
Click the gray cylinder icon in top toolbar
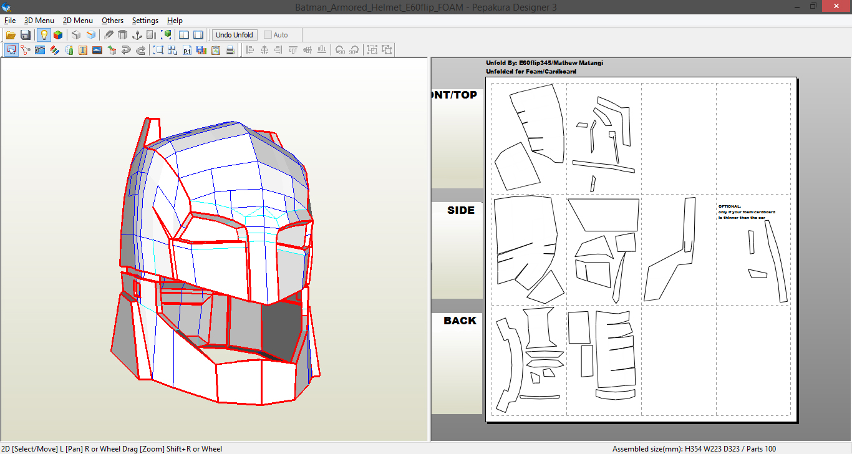click(x=123, y=35)
